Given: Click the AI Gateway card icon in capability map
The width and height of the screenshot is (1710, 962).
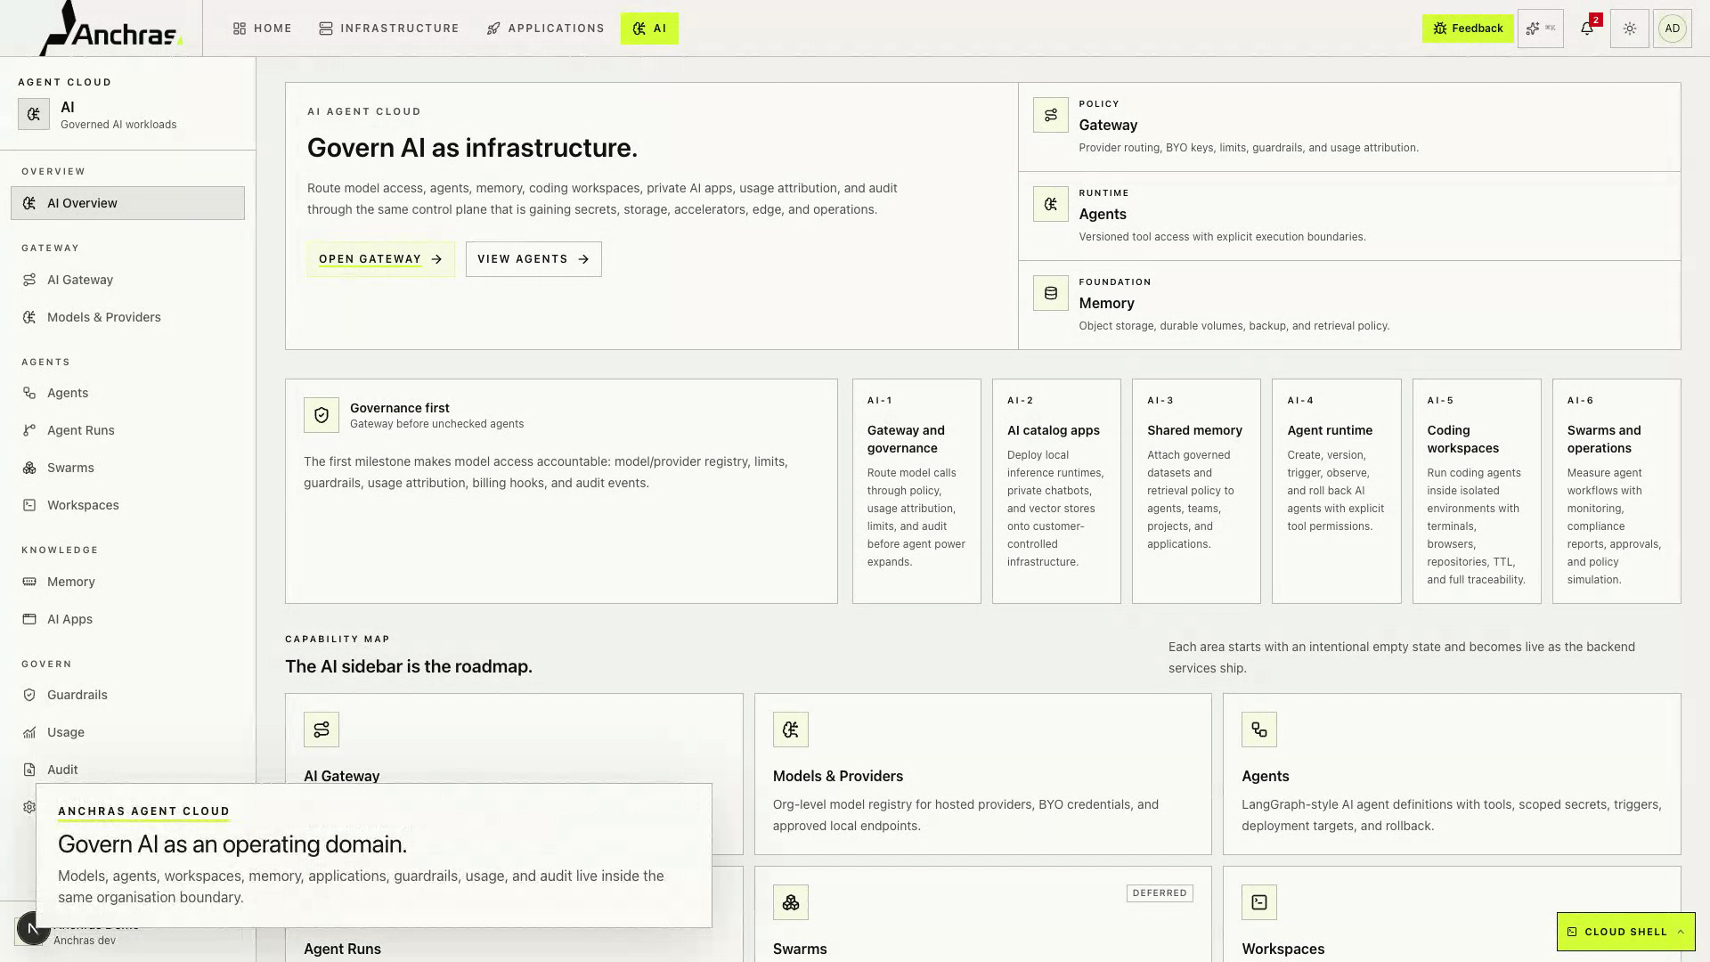Looking at the screenshot, I should tap(322, 730).
